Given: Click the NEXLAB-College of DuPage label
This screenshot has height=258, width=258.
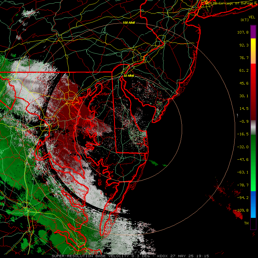Looking at the screenshot, I should point(229,3).
